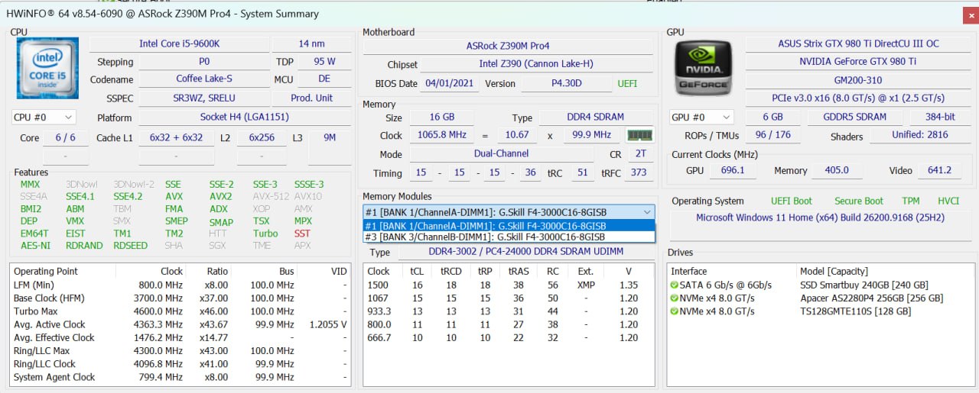Viewport: 979px width, 393px height.
Task: Click the tRFC value 373
Action: [x=637, y=173]
